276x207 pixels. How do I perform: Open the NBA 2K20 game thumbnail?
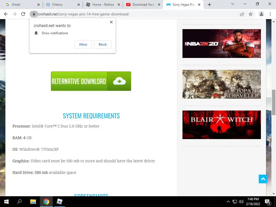point(222,43)
